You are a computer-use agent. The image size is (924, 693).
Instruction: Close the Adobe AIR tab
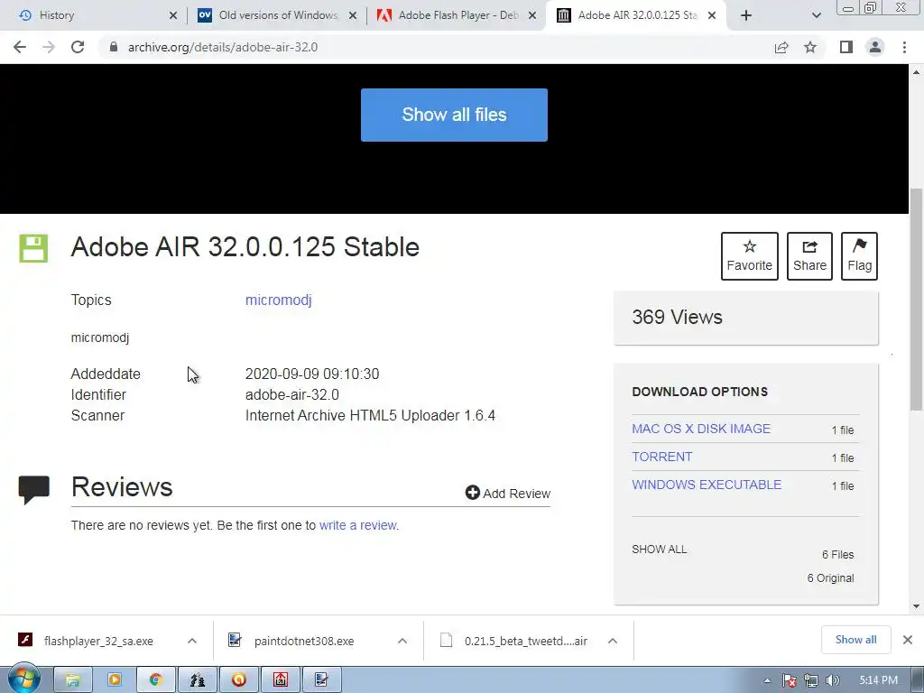712,16
